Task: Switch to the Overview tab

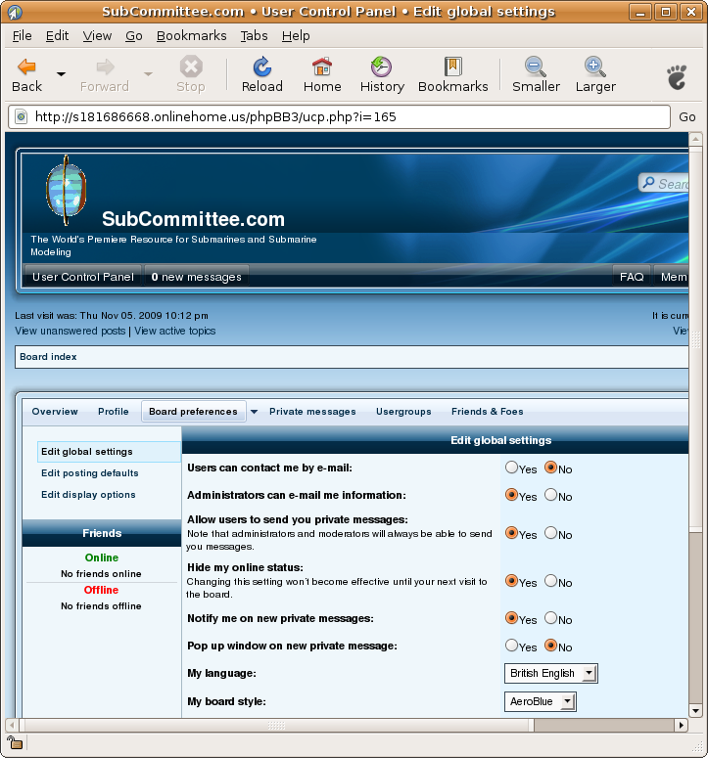Action: (55, 412)
